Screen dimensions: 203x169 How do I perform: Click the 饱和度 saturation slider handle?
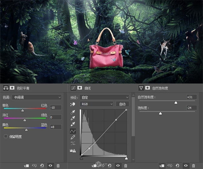tap(160, 114)
